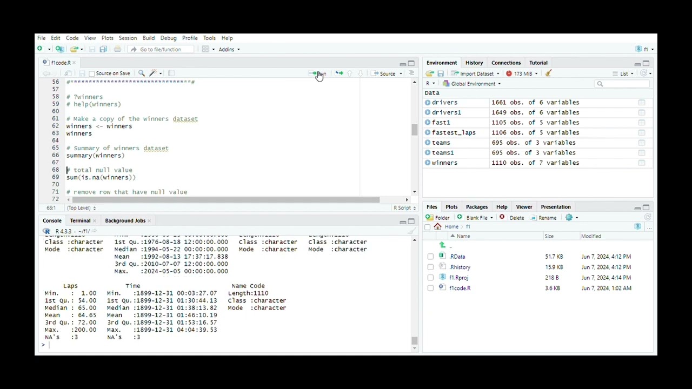Tick the checkbox next to f1.Rproj
This screenshot has height=389, width=692.
tap(430, 278)
